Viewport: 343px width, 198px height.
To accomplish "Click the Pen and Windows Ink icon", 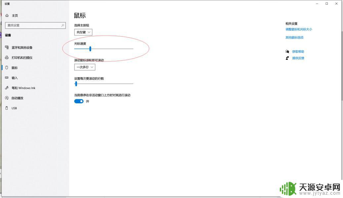I will [7, 88].
